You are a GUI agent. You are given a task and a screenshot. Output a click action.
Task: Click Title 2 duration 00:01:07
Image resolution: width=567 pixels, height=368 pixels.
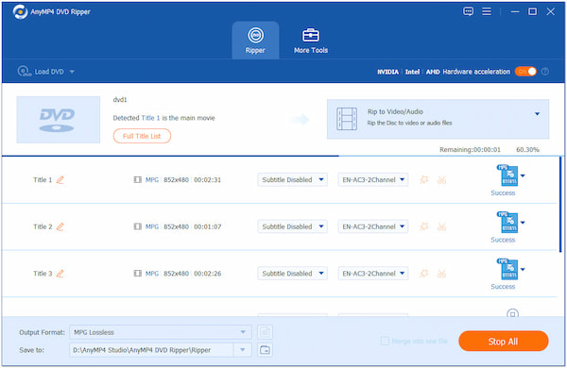click(x=207, y=226)
